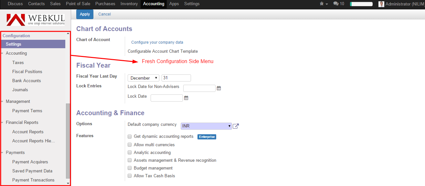The width and height of the screenshot is (425, 186).
Task: Go to the Inventory menu
Action: tap(129, 4)
